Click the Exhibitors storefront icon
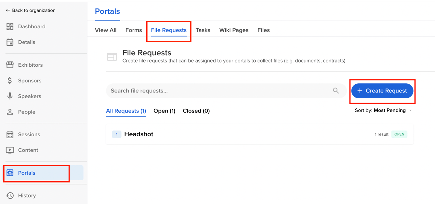The image size is (435, 204). 10,65
